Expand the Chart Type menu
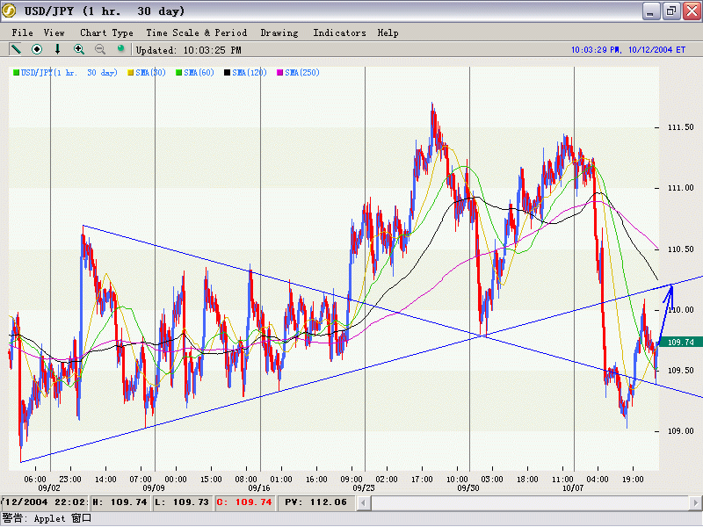Image resolution: width=703 pixels, height=527 pixels. 106,32
